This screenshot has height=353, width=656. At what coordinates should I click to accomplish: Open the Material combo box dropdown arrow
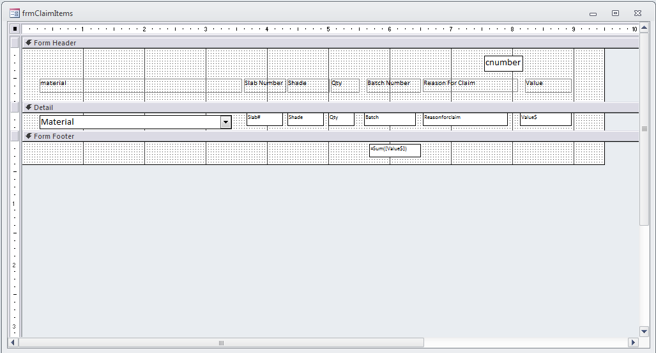pyautogui.click(x=225, y=122)
